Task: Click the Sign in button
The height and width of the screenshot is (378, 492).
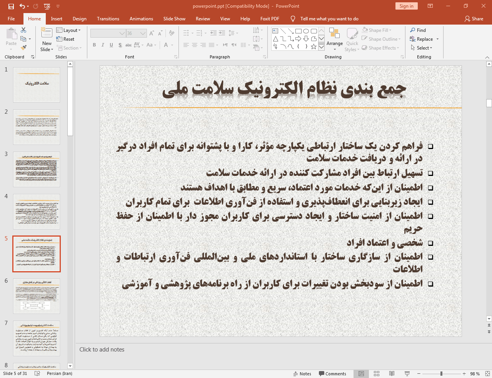Action: point(406,6)
